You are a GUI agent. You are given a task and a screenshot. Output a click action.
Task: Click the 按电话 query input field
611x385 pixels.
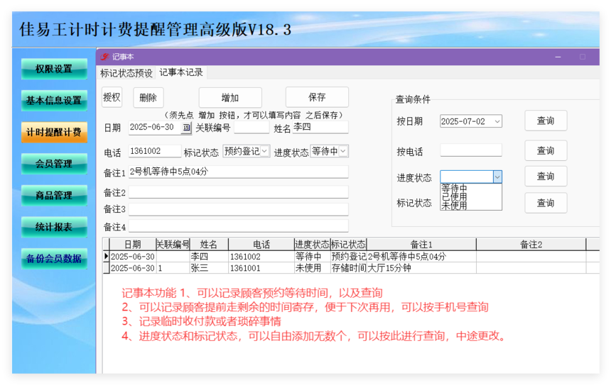pyautogui.click(x=471, y=150)
